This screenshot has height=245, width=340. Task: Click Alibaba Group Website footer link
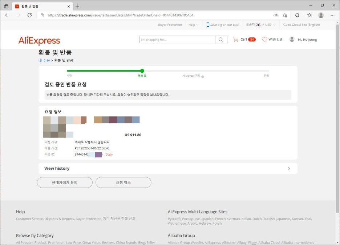(185, 242)
